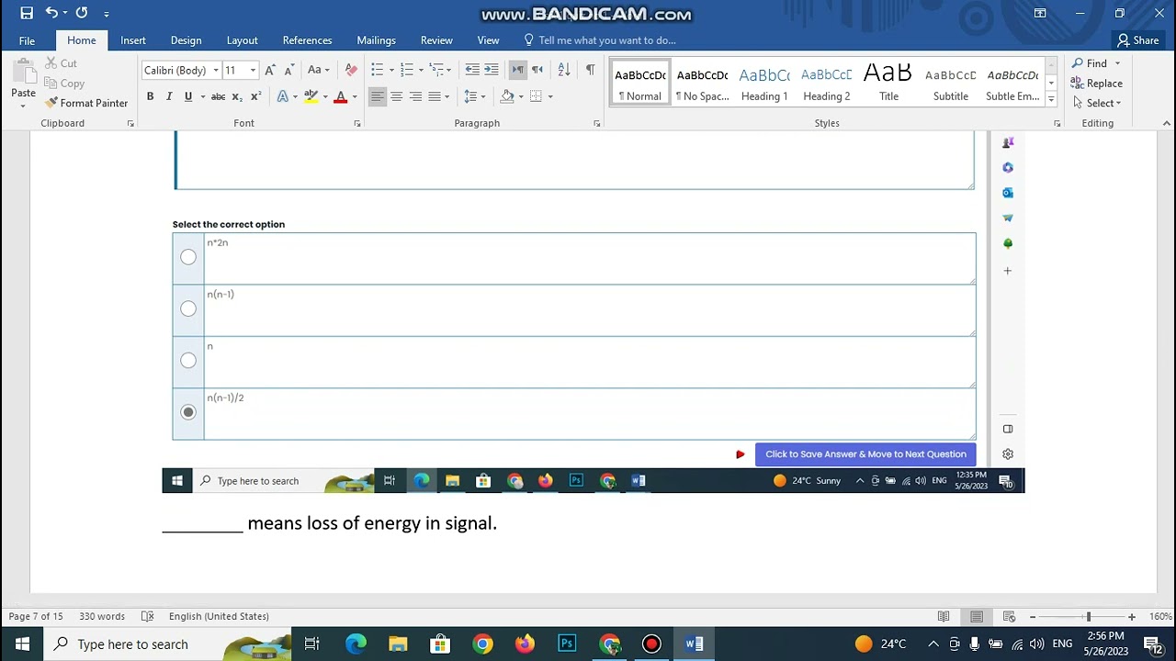Center the text
The image size is (1176, 661).
pyautogui.click(x=397, y=96)
